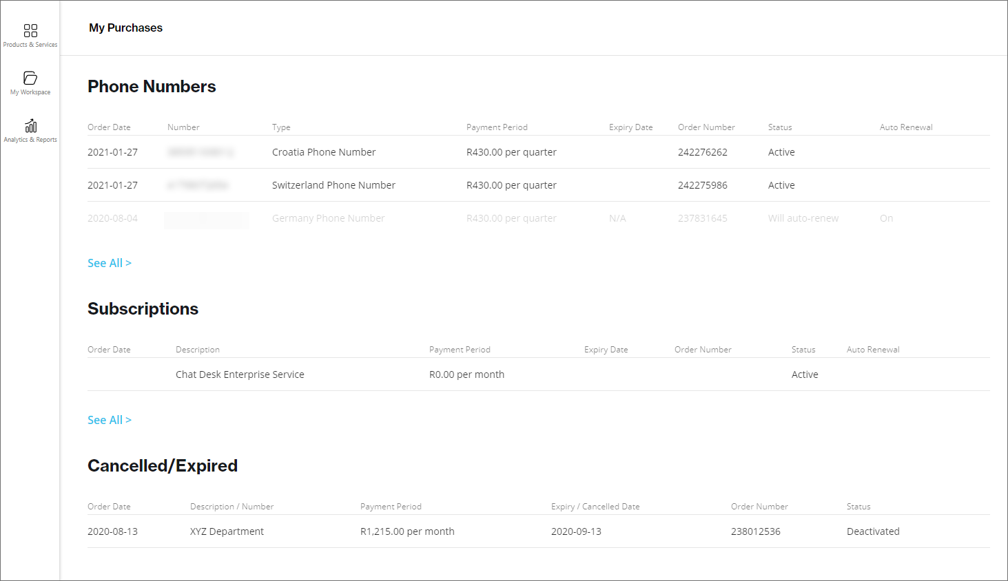
Task: Click the Auto Renewal On value
Action: tap(886, 218)
